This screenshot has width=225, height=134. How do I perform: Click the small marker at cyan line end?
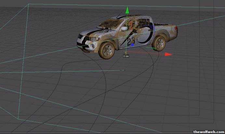(123, 70)
